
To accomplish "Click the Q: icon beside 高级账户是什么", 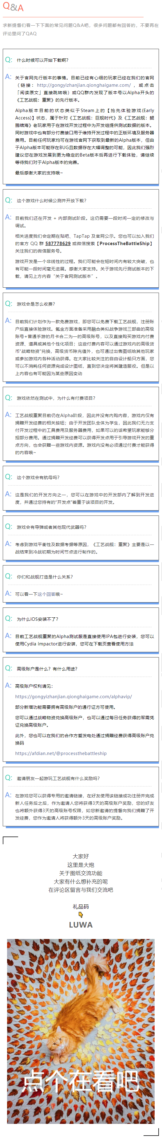I will 8,668.
